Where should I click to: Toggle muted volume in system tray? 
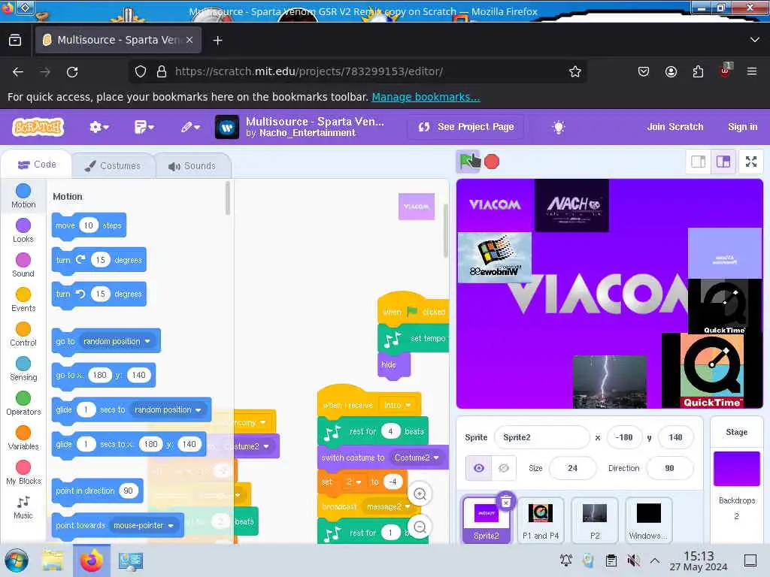[633, 560]
